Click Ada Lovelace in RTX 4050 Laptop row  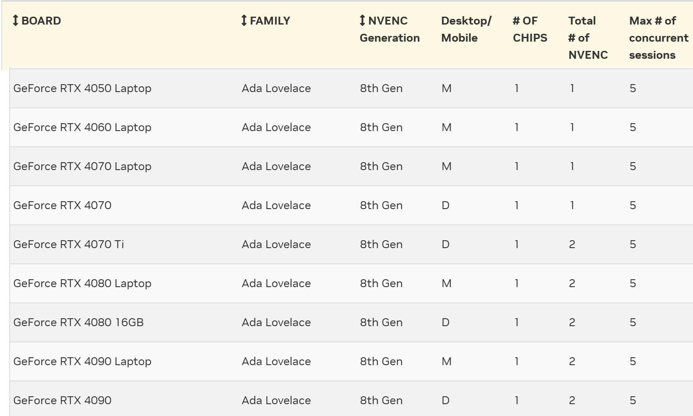click(276, 88)
